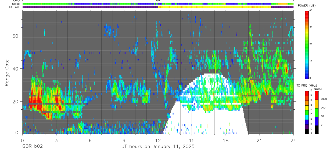Click the TX Freq row label at top left
Screen dimensions: 330x152
14,7
